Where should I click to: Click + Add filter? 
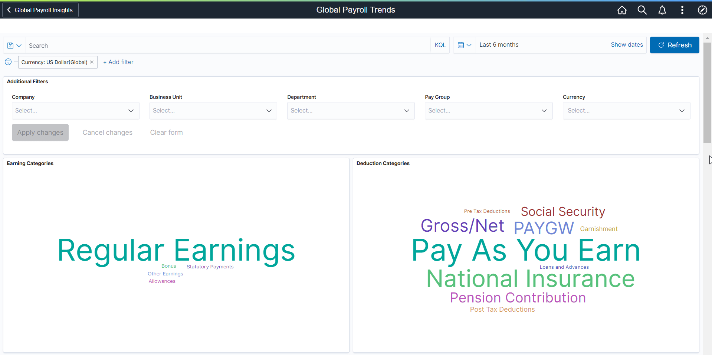click(118, 62)
